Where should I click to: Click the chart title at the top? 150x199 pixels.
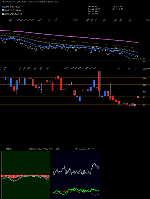(30, 2)
